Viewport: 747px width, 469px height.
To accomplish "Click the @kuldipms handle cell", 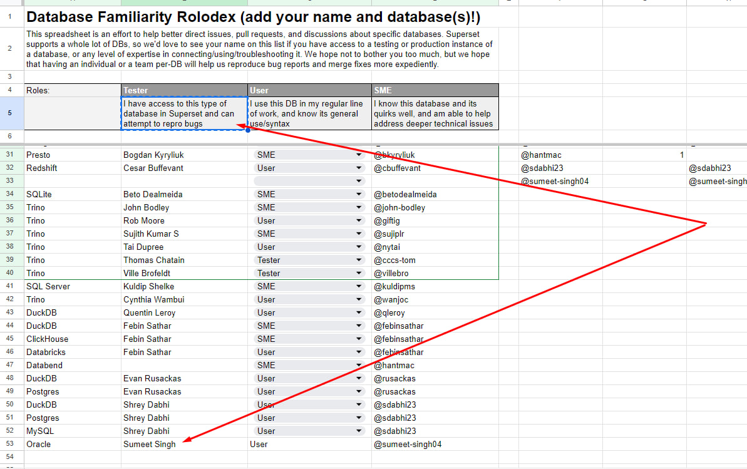I will tap(435, 286).
